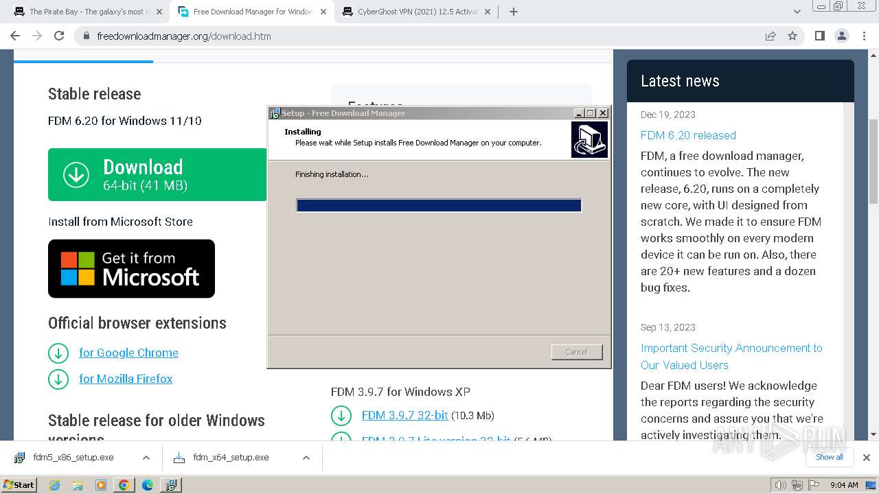Image resolution: width=879 pixels, height=494 pixels.
Task: Click download icon beside Google Chrome link
Action: [x=58, y=353]
